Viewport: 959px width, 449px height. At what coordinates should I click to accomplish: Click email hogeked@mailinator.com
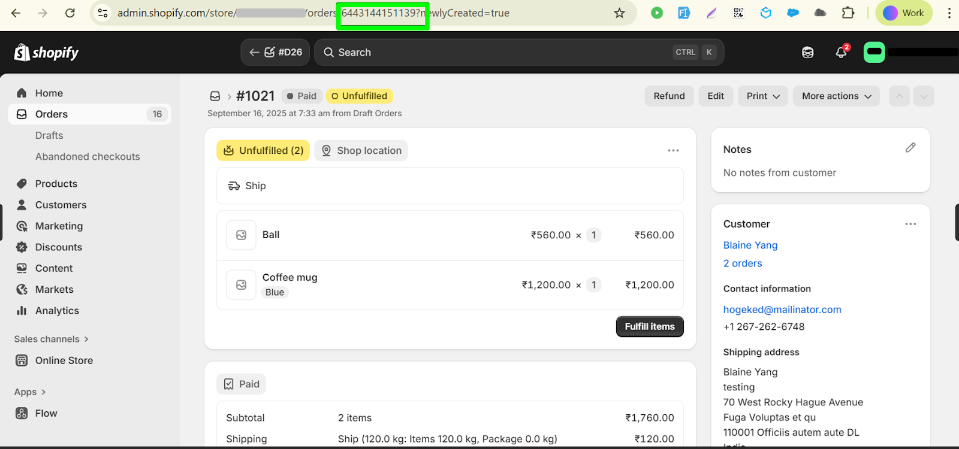[782, 310]
